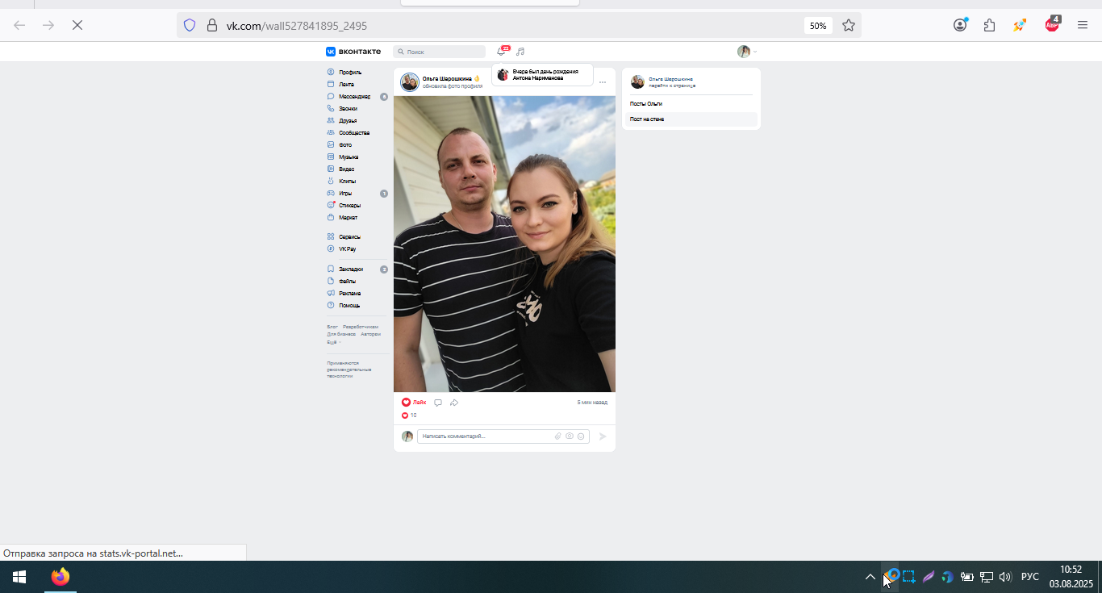1102x593 pixels.
Task: Open the ABP adblock extension icon
Action: tap(1053, 24)
